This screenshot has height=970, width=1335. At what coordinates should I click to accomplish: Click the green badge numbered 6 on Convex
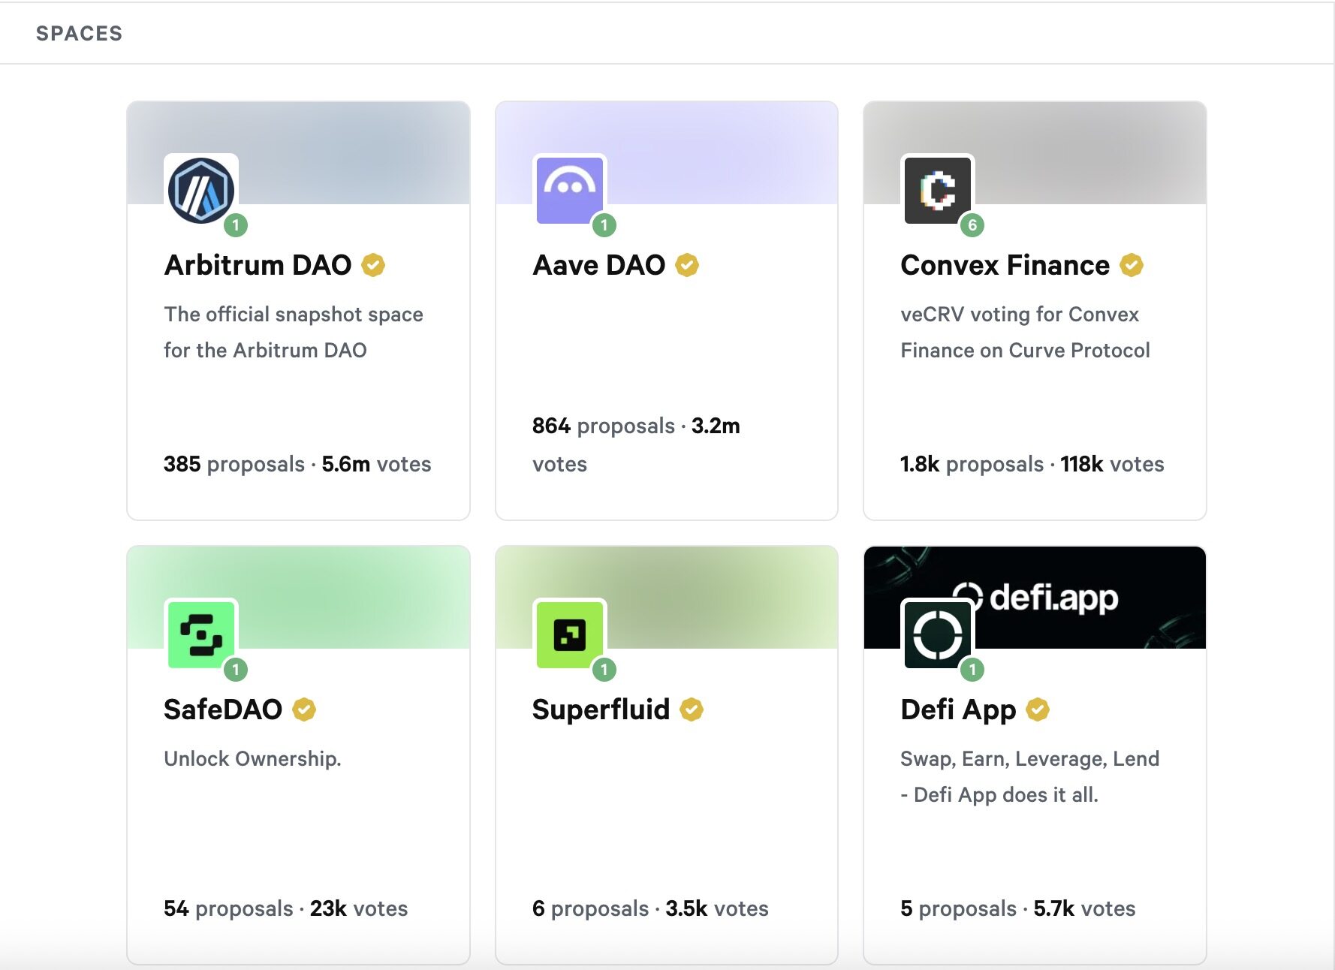tap(972, 225)
